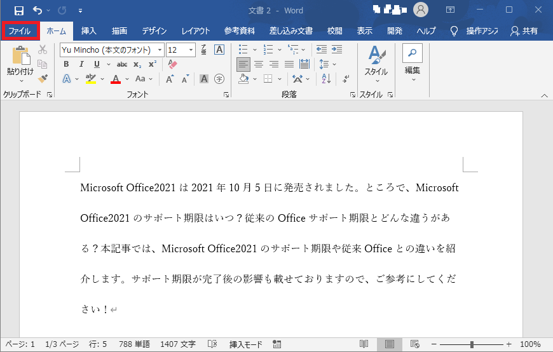This screenshot has width=553, height=352.
Task: Toggle italic formatting
Action: 81,64
